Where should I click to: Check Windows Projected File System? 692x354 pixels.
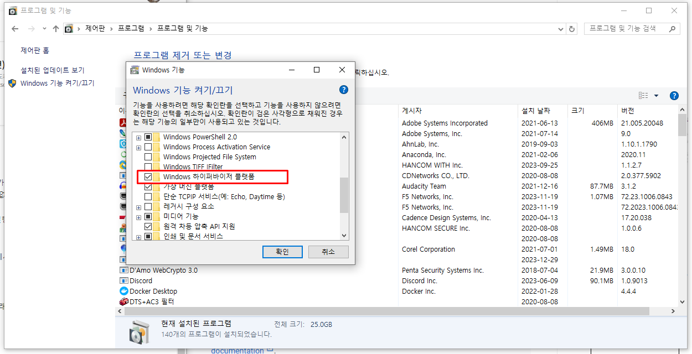(148, 157)
